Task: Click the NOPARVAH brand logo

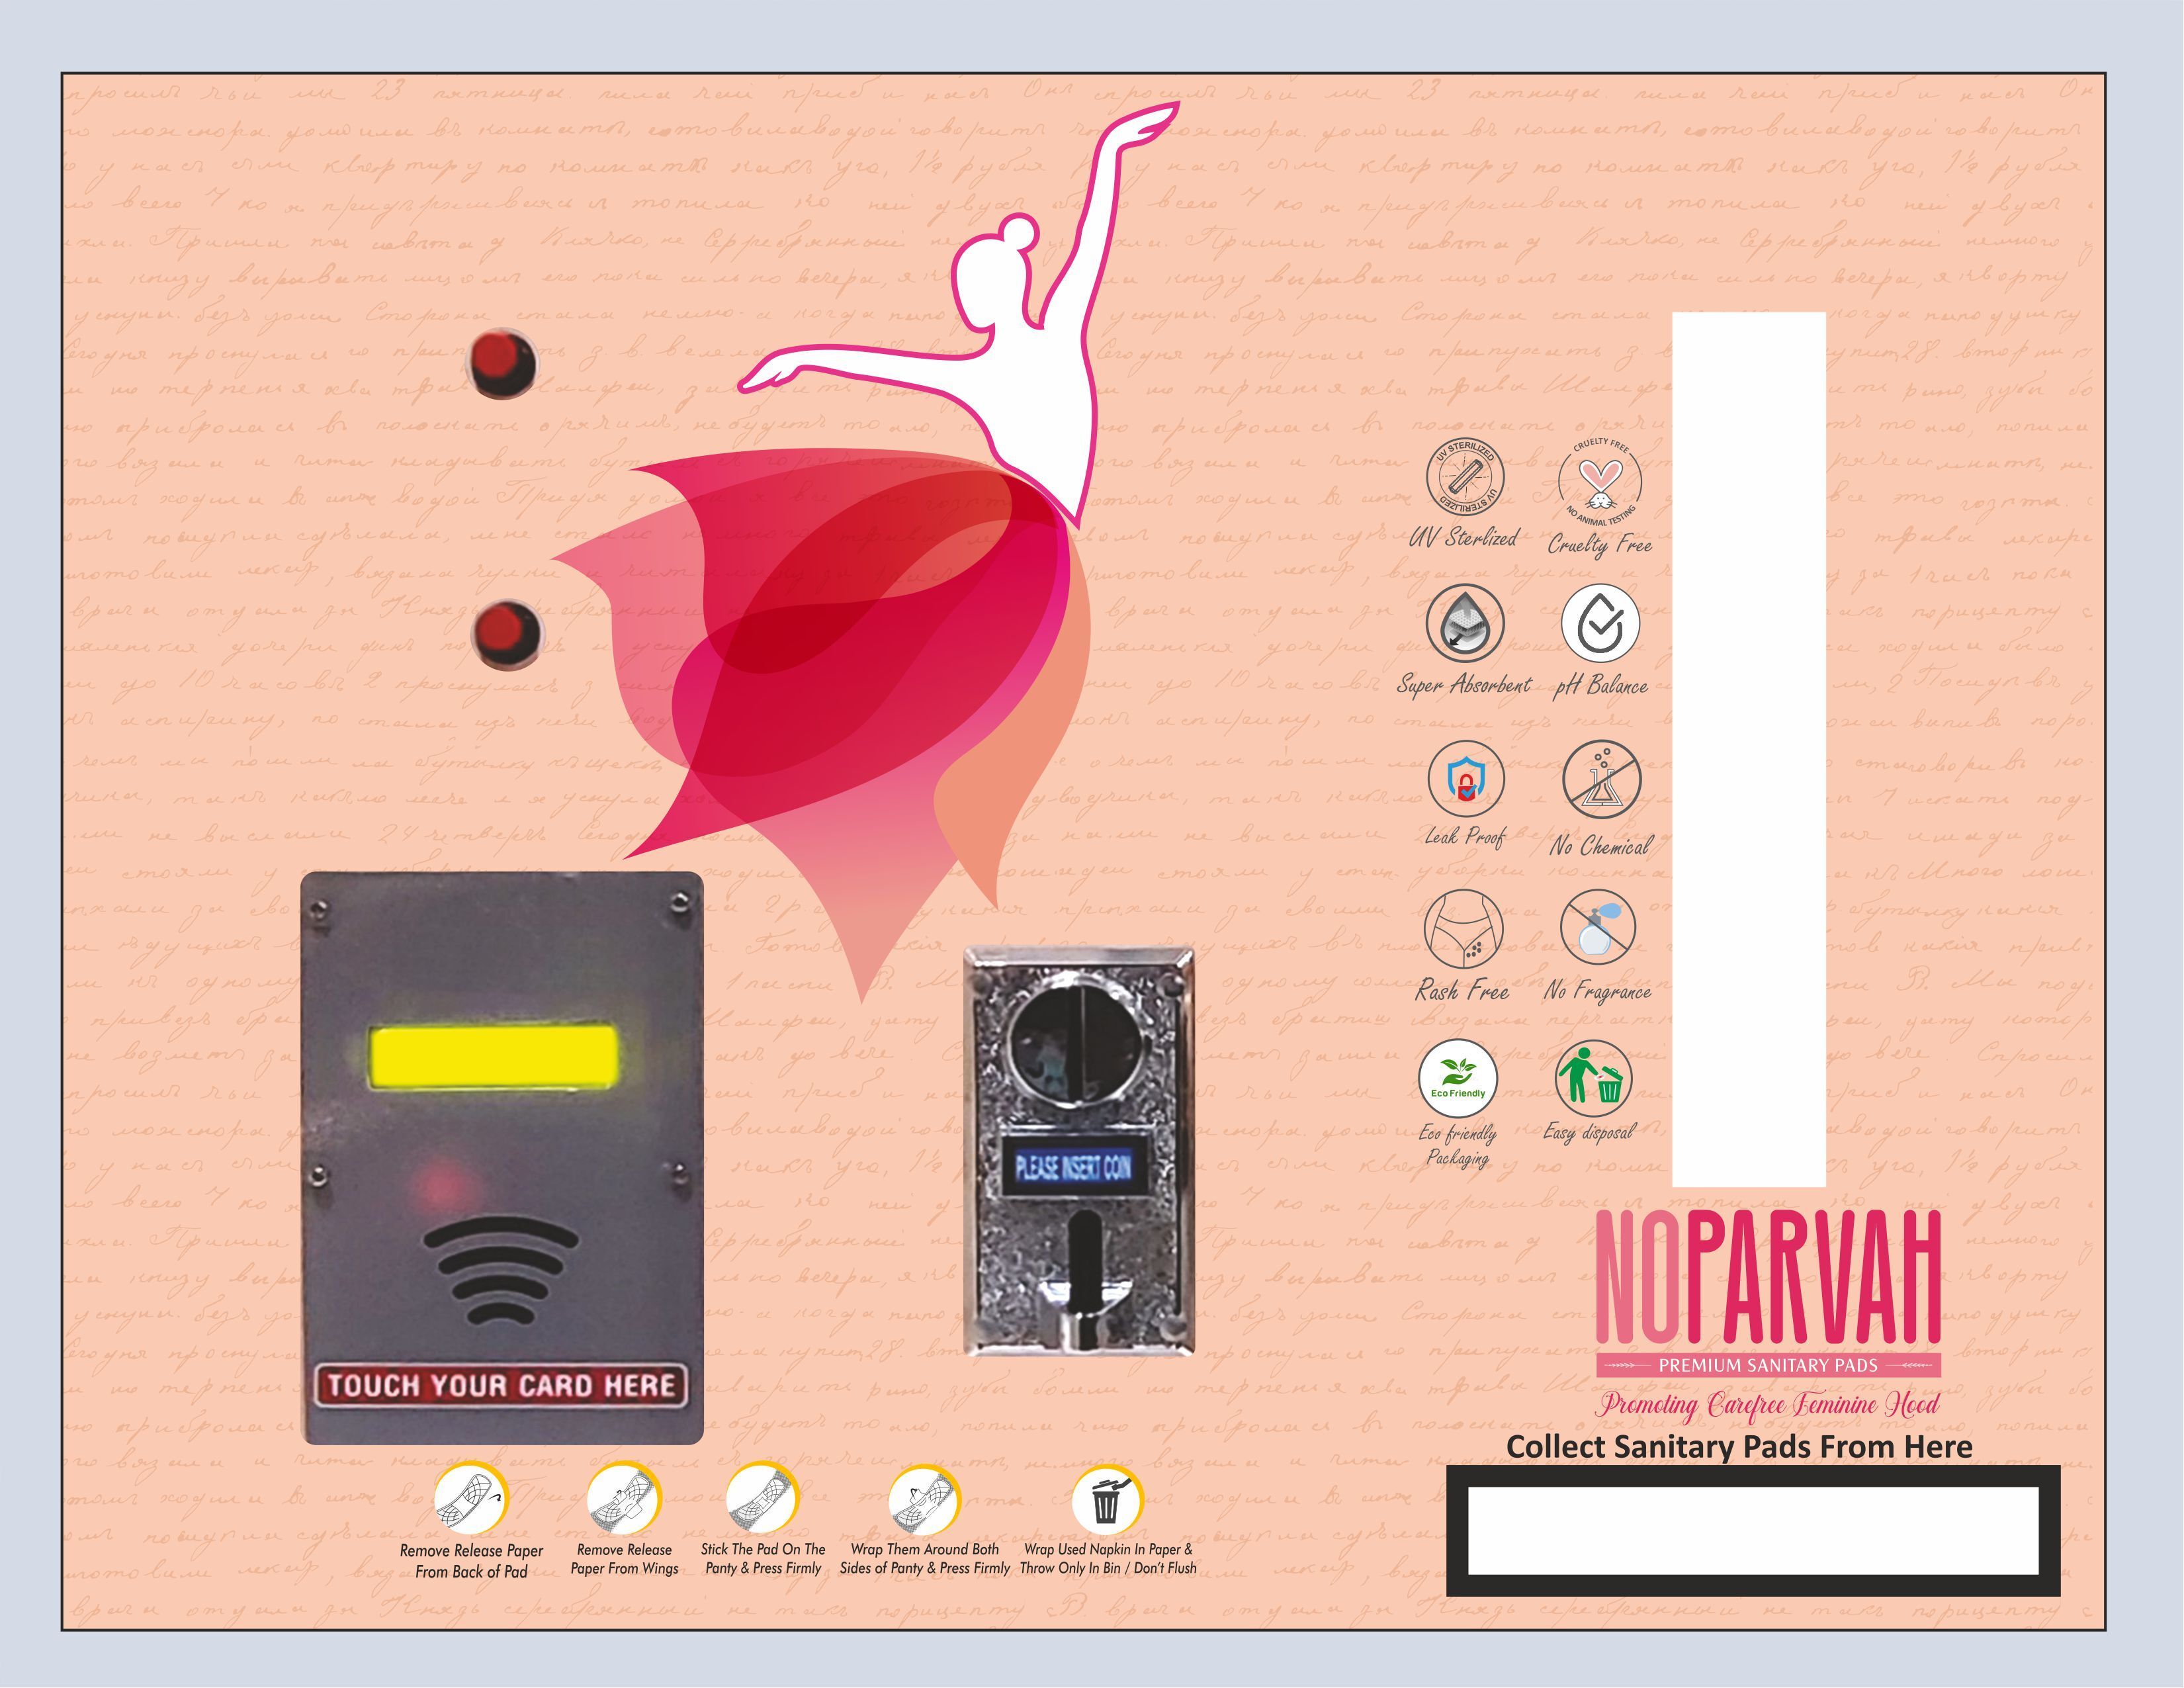Action: point(1768,1277)
